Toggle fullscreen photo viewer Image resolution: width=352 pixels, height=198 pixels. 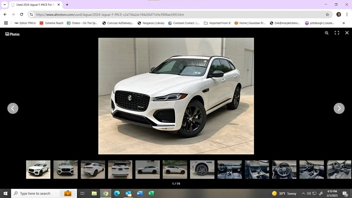[337, 33]
